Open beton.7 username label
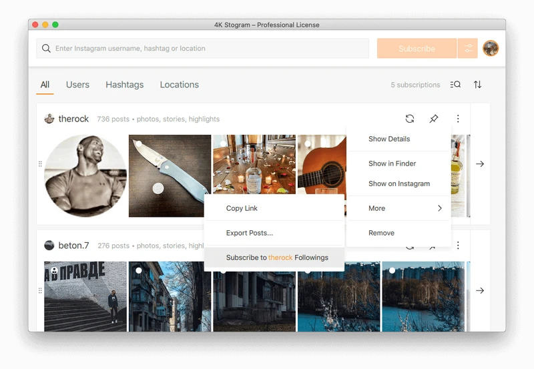 (73, 246)
